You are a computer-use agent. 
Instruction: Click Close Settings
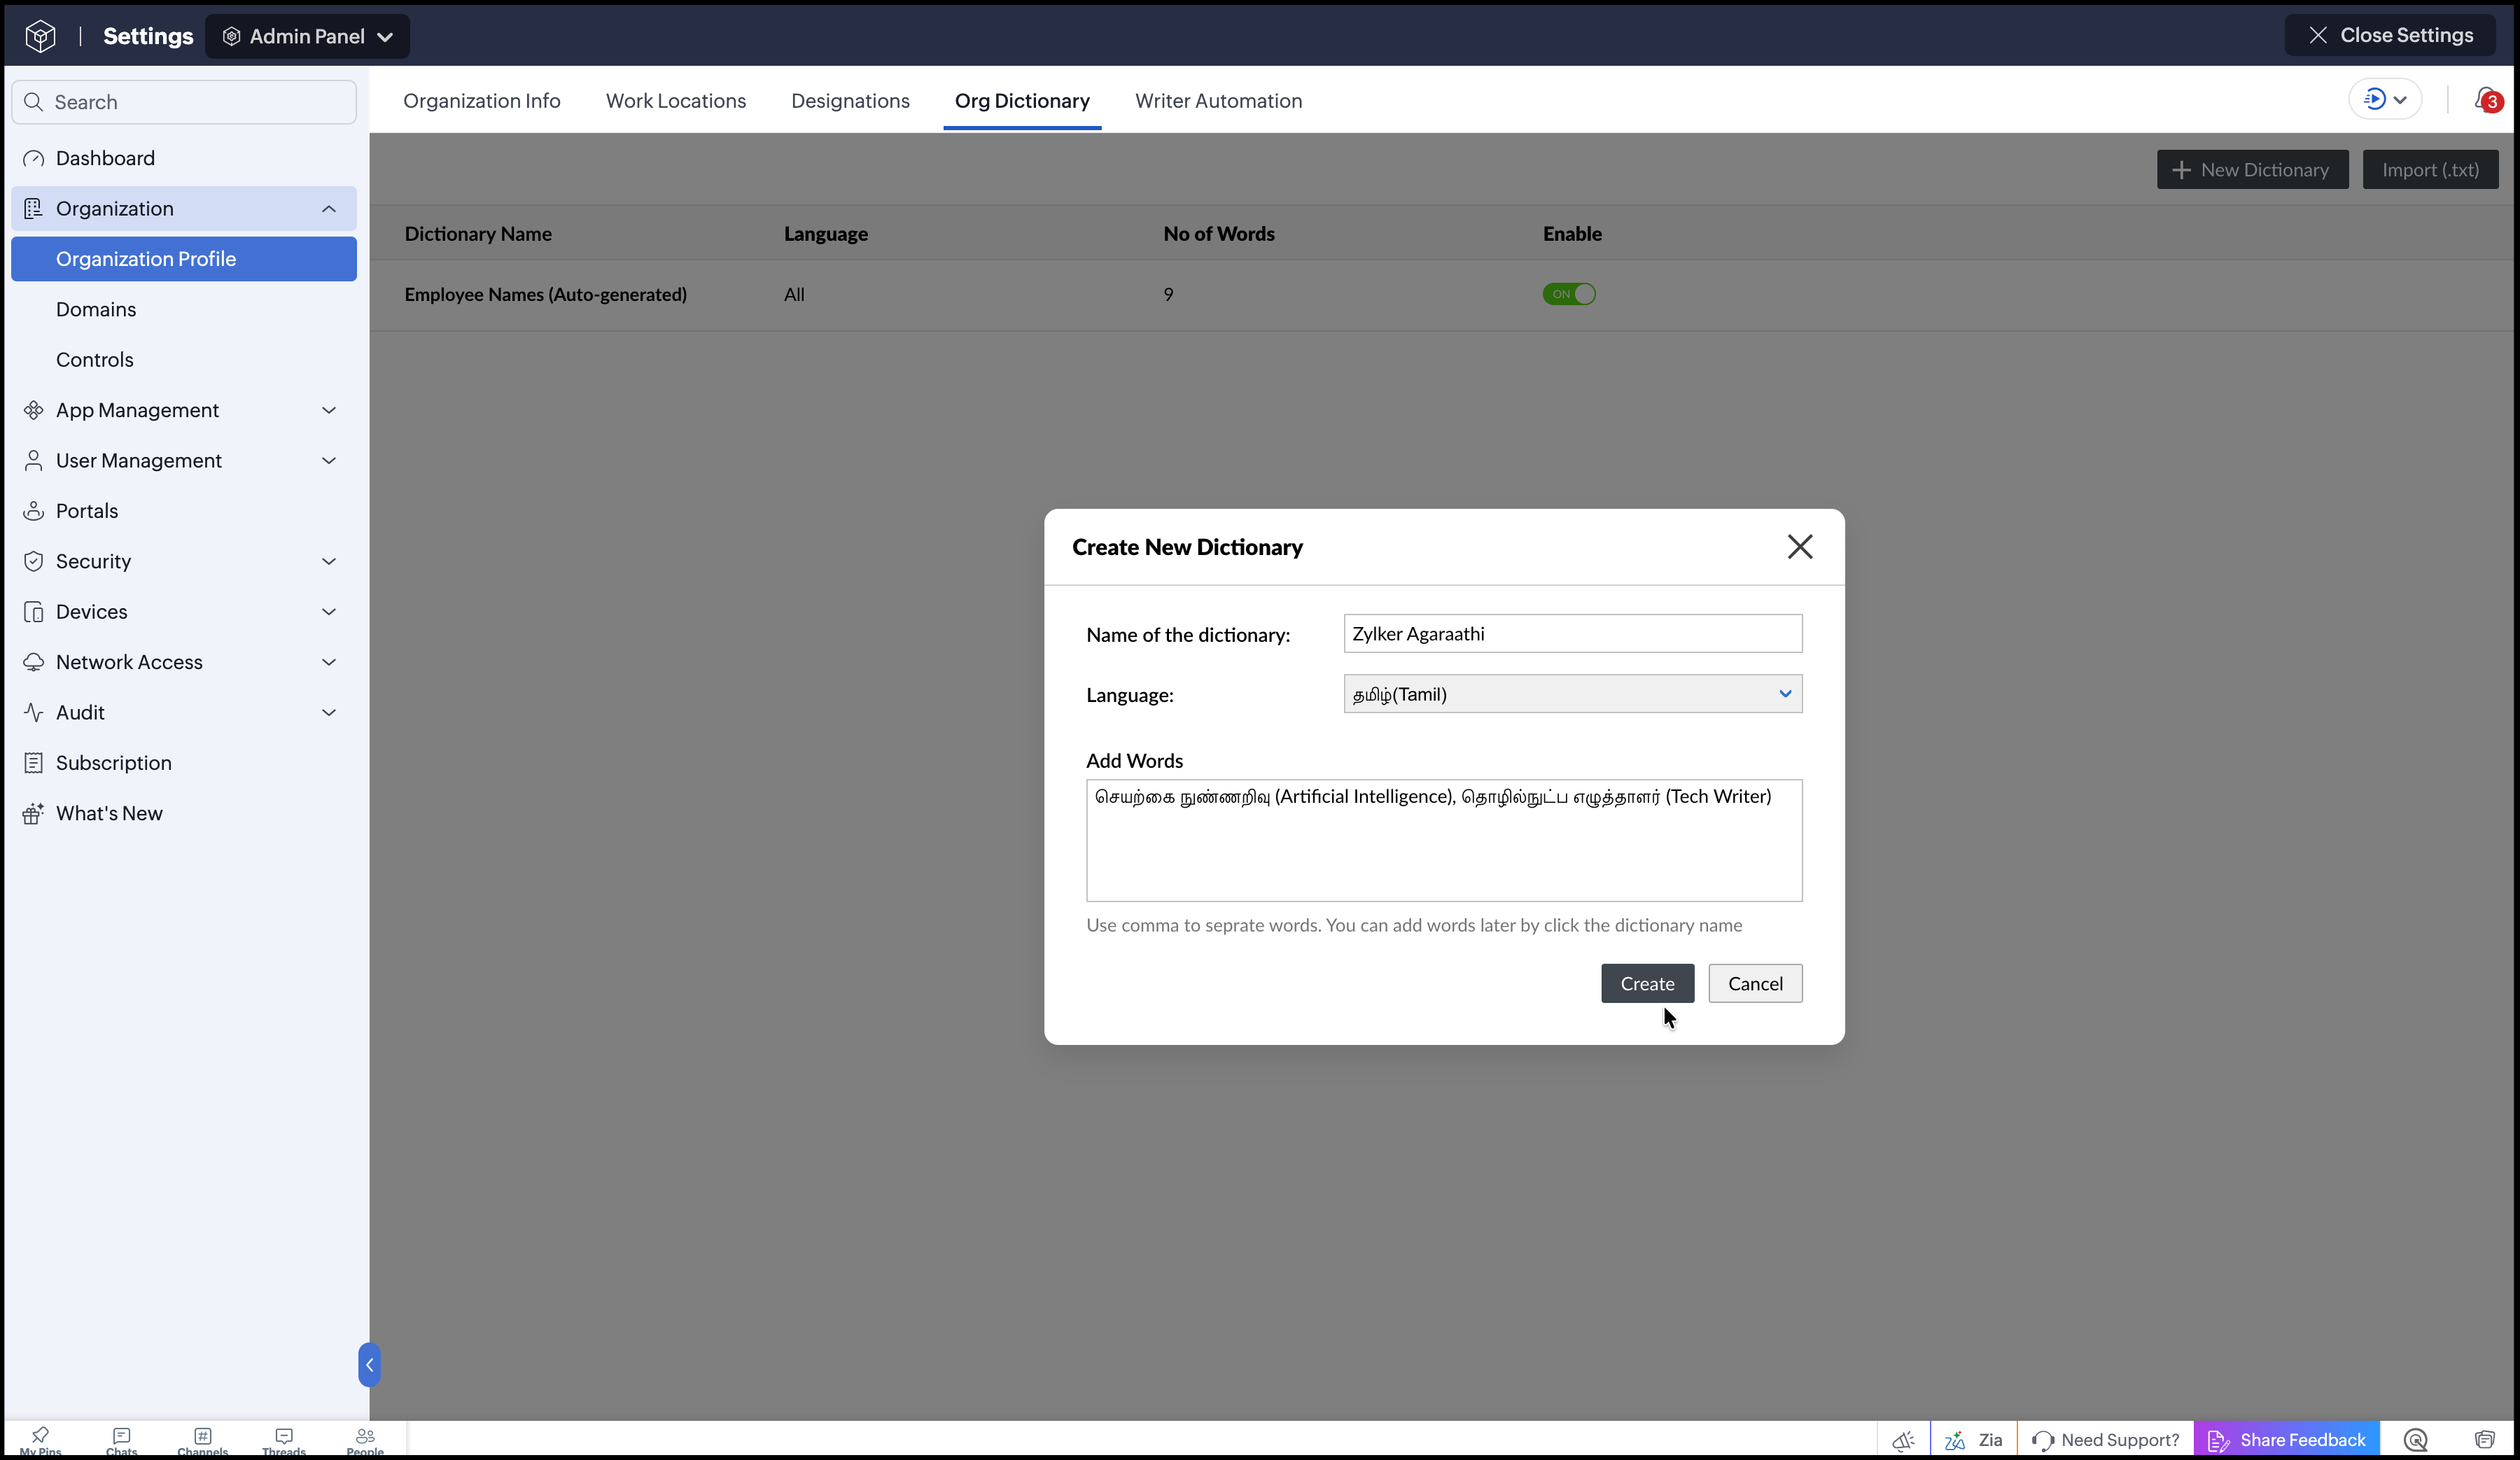click(2390, 35)
